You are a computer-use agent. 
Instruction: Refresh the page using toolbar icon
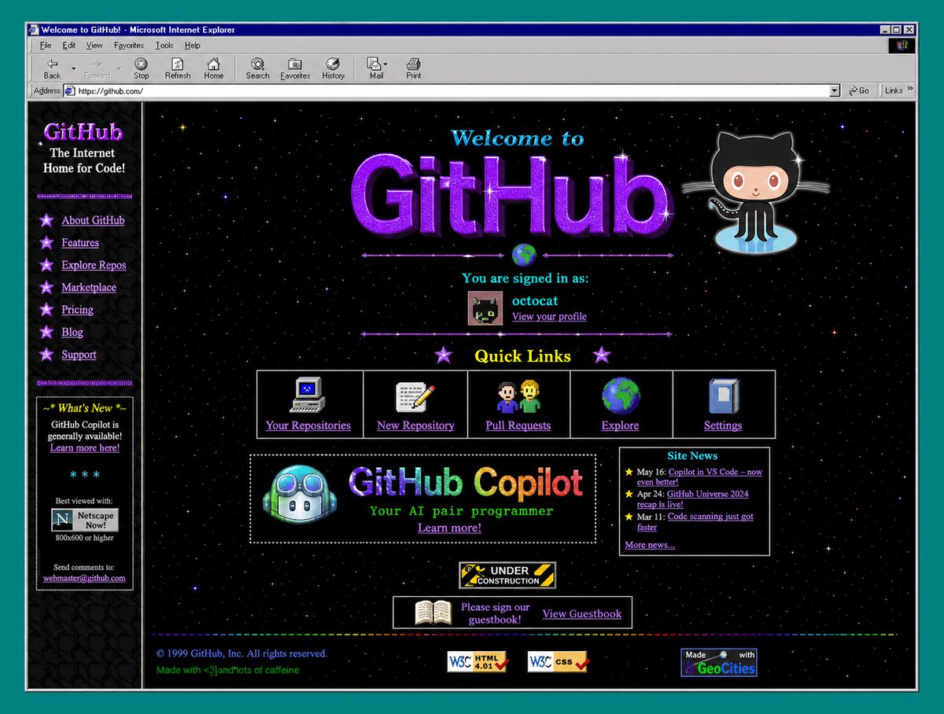(x=178, y=64)
